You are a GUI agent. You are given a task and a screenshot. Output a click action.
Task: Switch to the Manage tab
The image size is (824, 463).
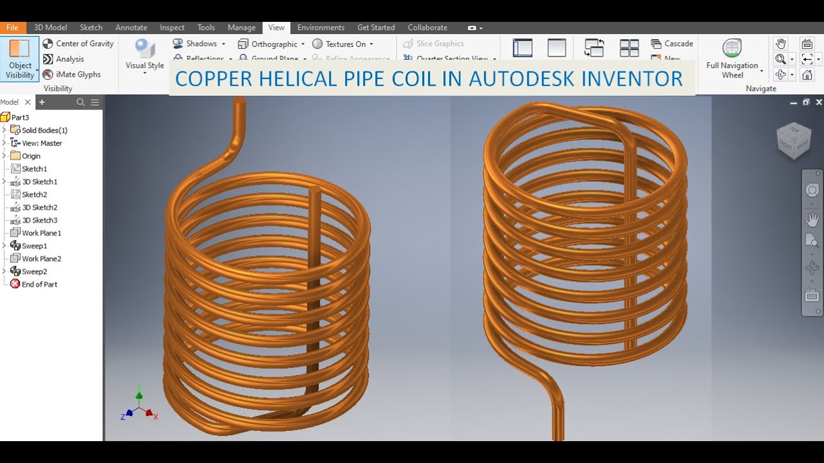(241, 28)
